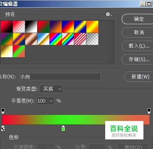This screenshot has height=149, width=153.
Task: Click on the gradient preview bar
Action: pyautogui.click(x=76, y=119)
